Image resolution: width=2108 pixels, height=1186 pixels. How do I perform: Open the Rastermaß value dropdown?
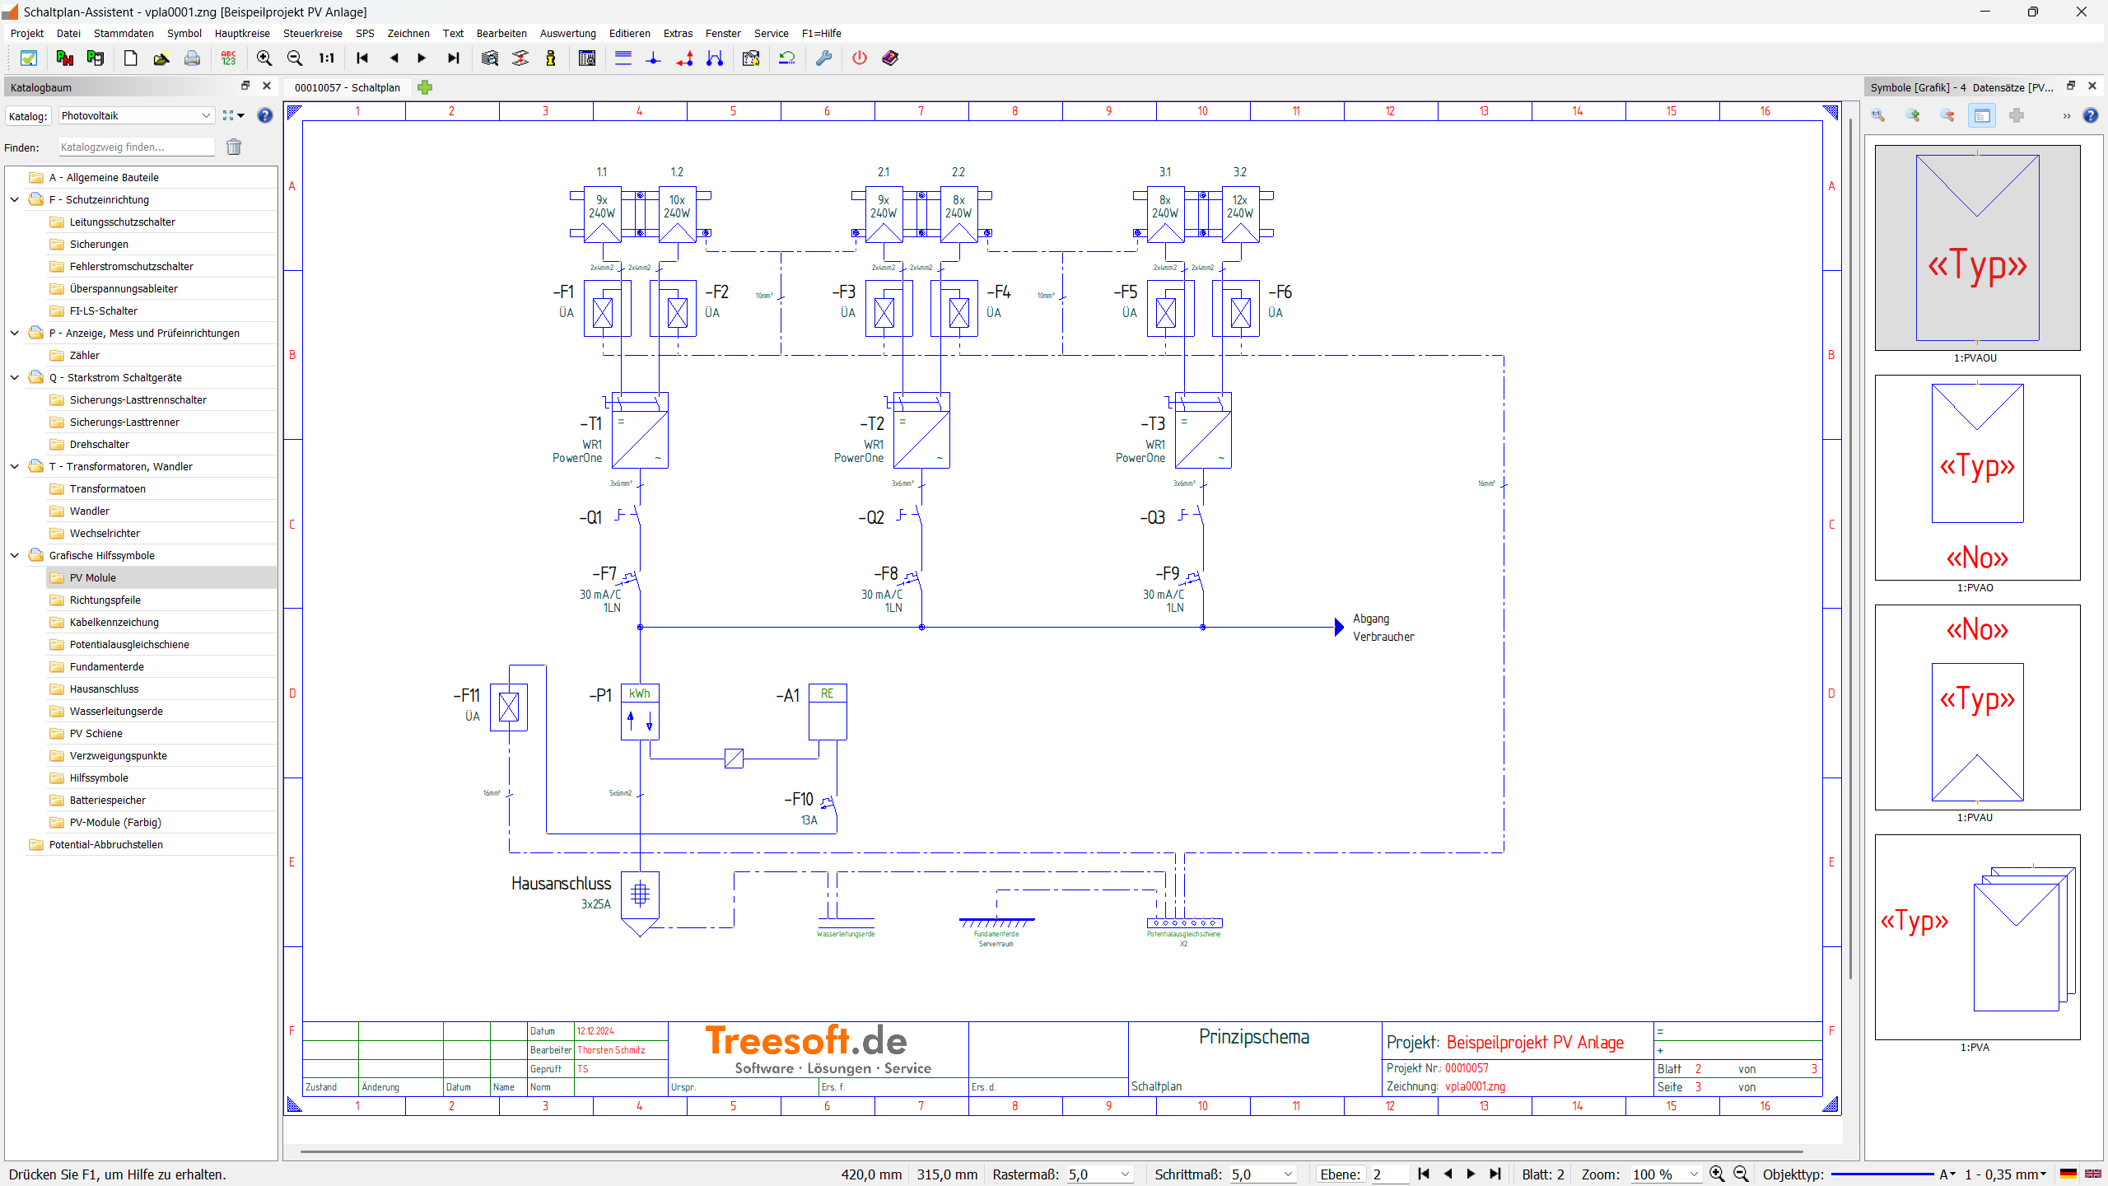(x=1125, y=1174)
